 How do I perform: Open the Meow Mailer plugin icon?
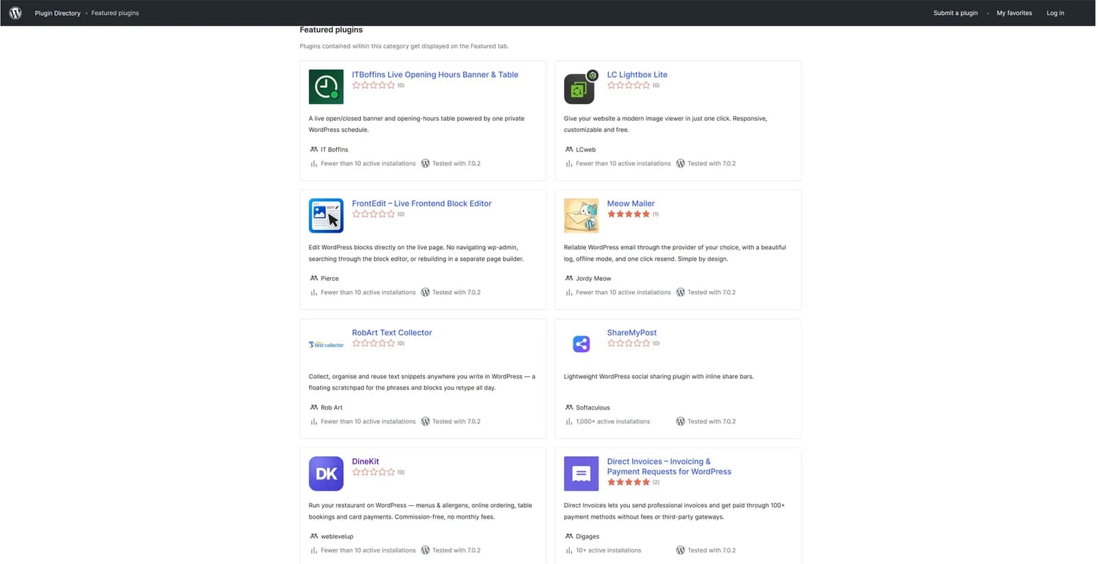click(581, 215)
